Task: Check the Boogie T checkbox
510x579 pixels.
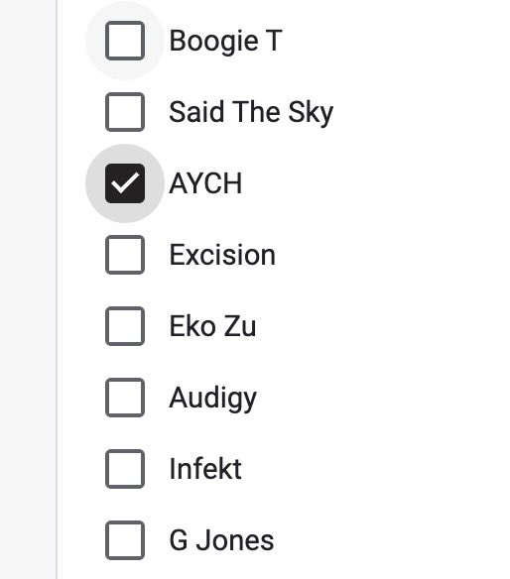Action: 125,41
